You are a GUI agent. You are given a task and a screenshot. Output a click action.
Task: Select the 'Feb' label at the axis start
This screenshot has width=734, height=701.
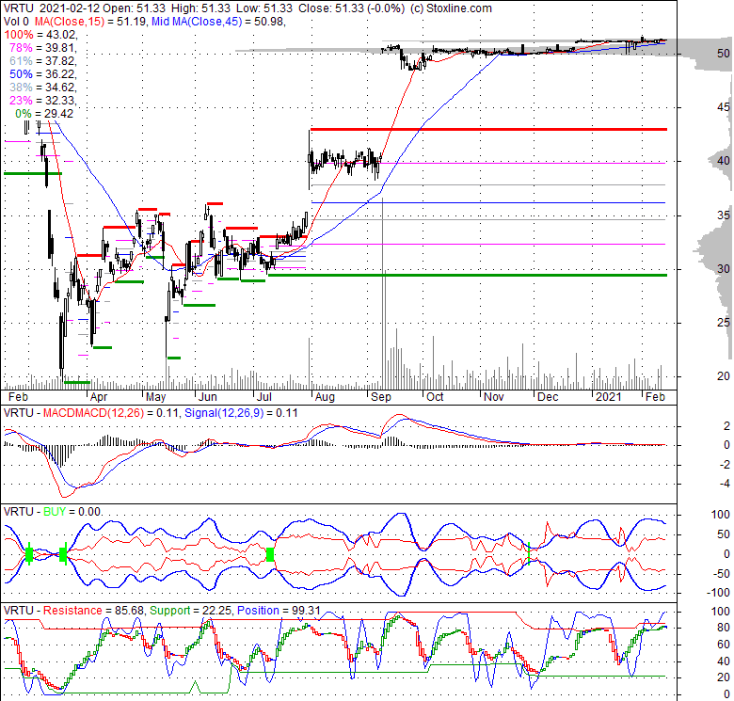point(18,397)
